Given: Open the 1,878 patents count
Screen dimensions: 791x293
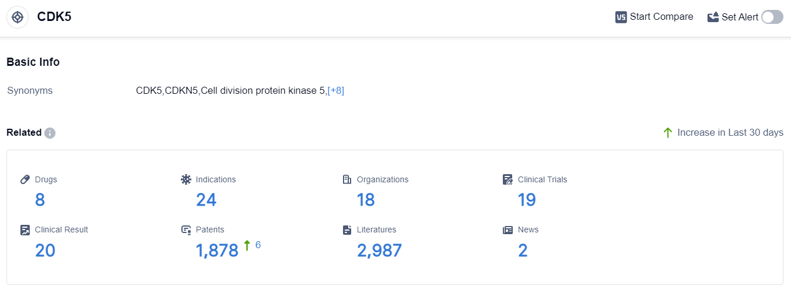Looking at the screenshot, I should click(217, 250).
